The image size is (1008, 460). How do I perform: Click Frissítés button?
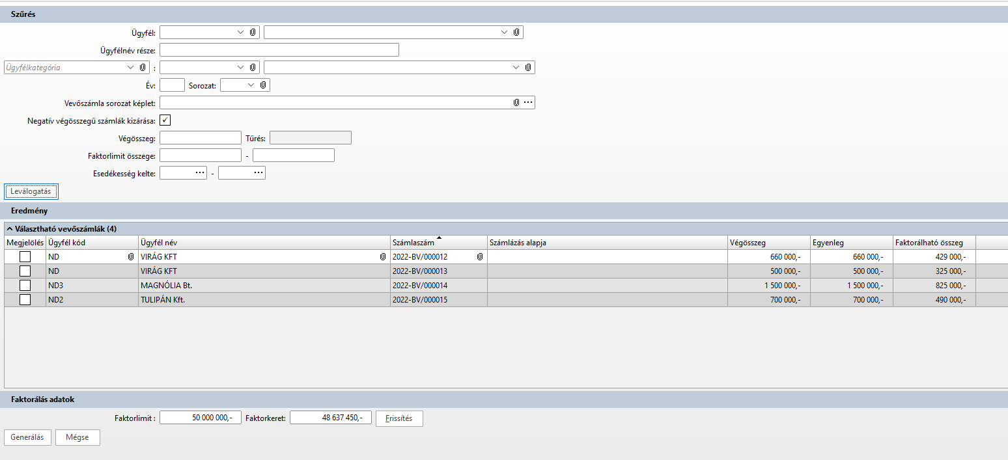pos(399,418)
